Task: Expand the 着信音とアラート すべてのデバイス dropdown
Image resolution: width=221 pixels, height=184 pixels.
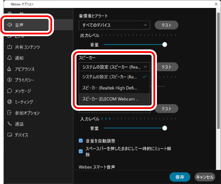Action: tap(114, 25)
